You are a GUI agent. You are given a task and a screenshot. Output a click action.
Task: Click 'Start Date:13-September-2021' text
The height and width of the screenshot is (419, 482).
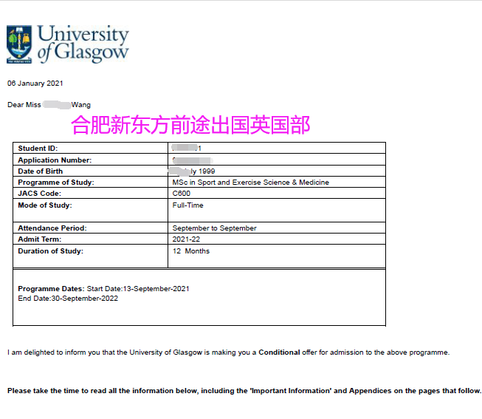click(x=138, y=289)
